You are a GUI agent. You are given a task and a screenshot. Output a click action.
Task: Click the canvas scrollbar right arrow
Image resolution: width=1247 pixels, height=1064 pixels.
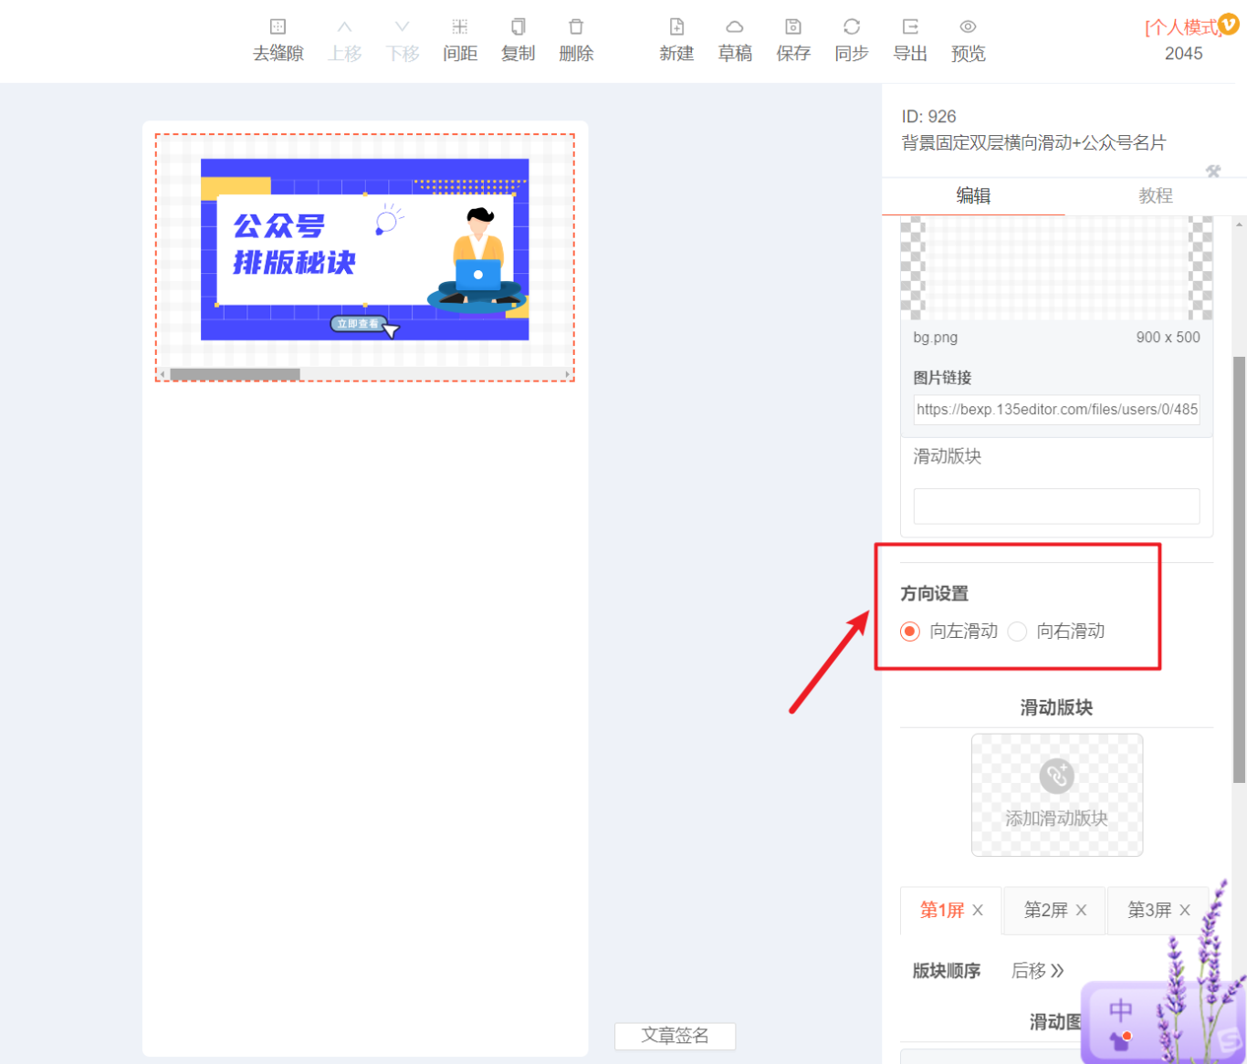[x=567, y=374]
